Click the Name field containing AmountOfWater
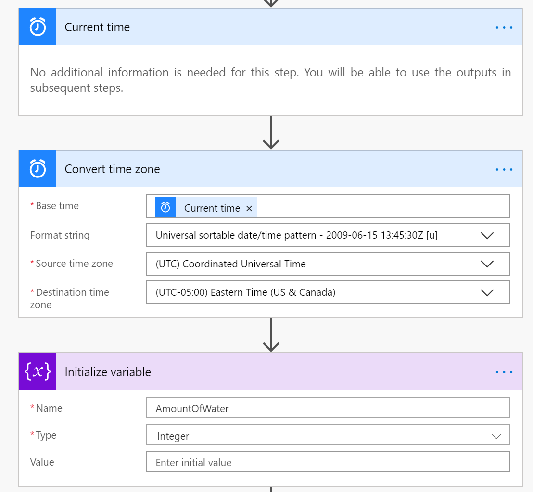The width and height of the screenshot is (533, 492). 327,409
